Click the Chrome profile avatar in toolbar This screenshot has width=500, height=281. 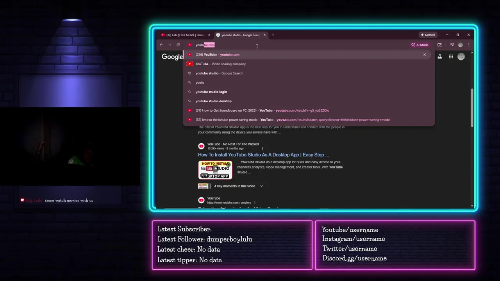point(461,45)
